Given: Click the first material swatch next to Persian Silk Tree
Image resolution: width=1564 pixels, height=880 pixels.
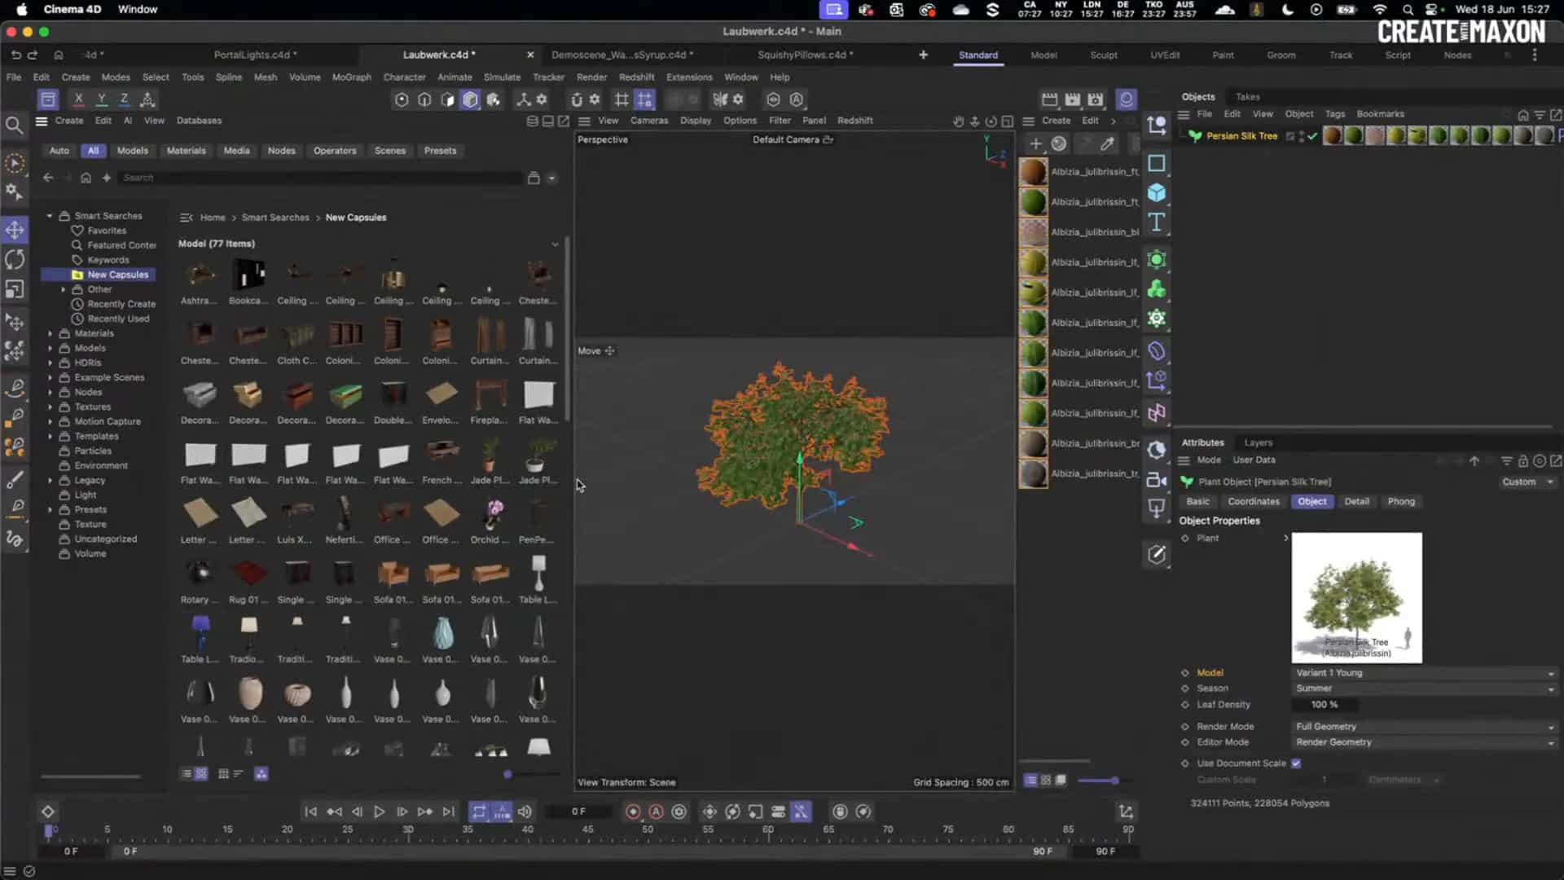Looking at the screenshot, I should pos(1333,136).
